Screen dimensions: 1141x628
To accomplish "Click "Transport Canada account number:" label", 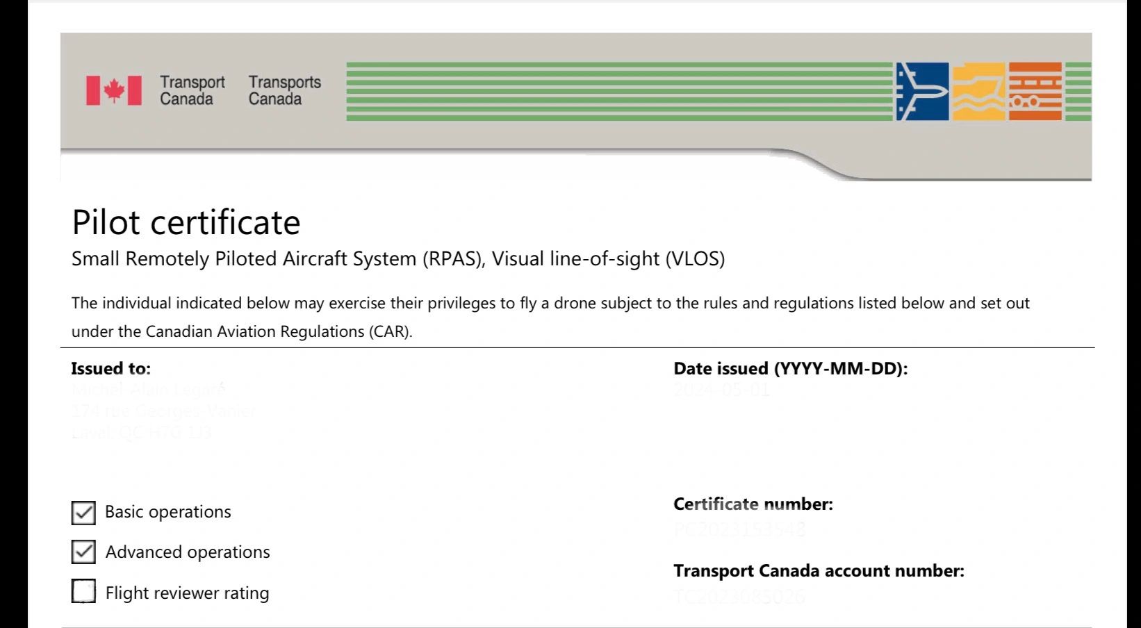I will click(819, 570).
